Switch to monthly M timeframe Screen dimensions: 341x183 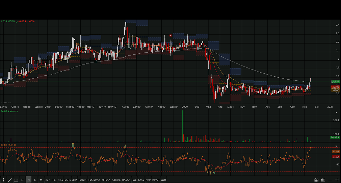41,180
